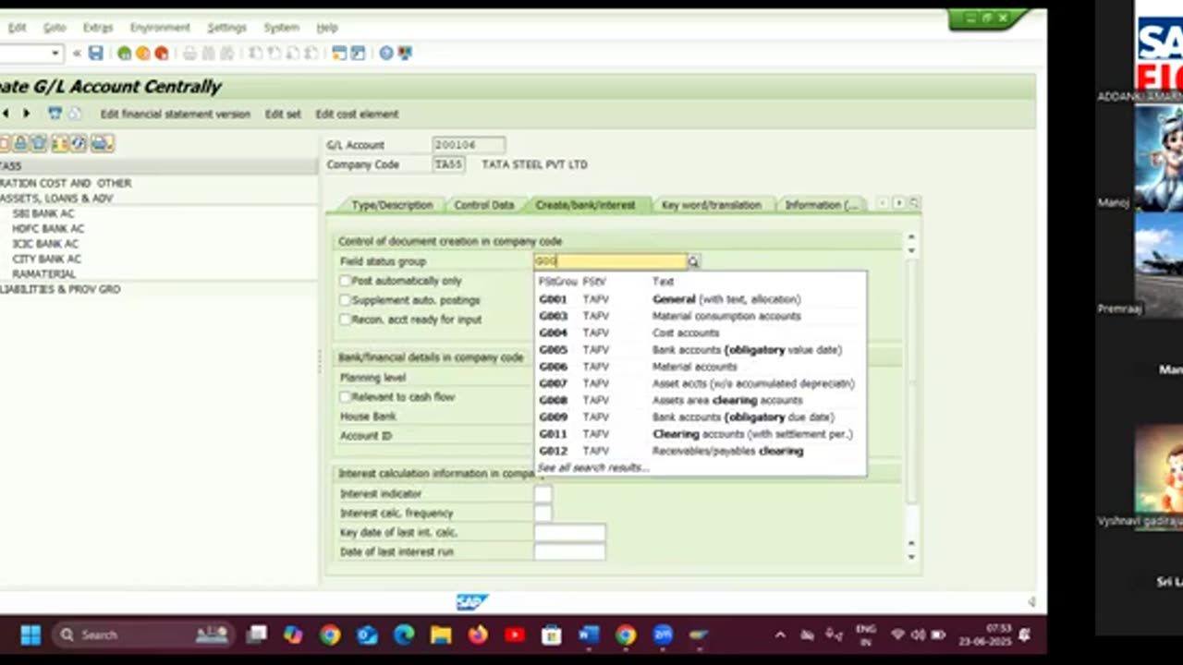The height and width of the screenshot is (665, 1183).
Task: Click the yellow Exit icon
Action: (143, 54)
